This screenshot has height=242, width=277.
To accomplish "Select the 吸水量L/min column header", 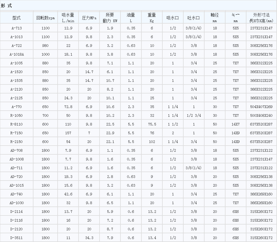I will (68, 17).
